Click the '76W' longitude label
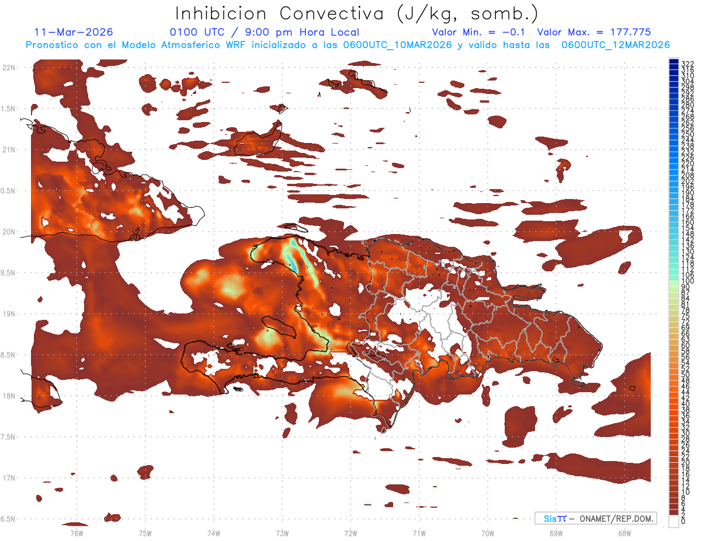The height and width of the screenshot is (541, 701). click(77, 533)
